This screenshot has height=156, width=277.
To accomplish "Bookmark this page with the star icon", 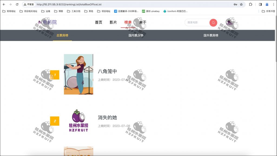I will (241, 4).
